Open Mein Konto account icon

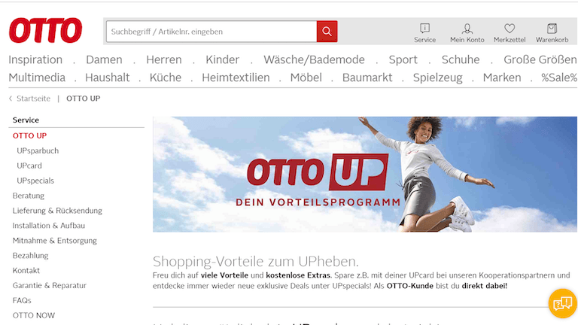[467, 29]
